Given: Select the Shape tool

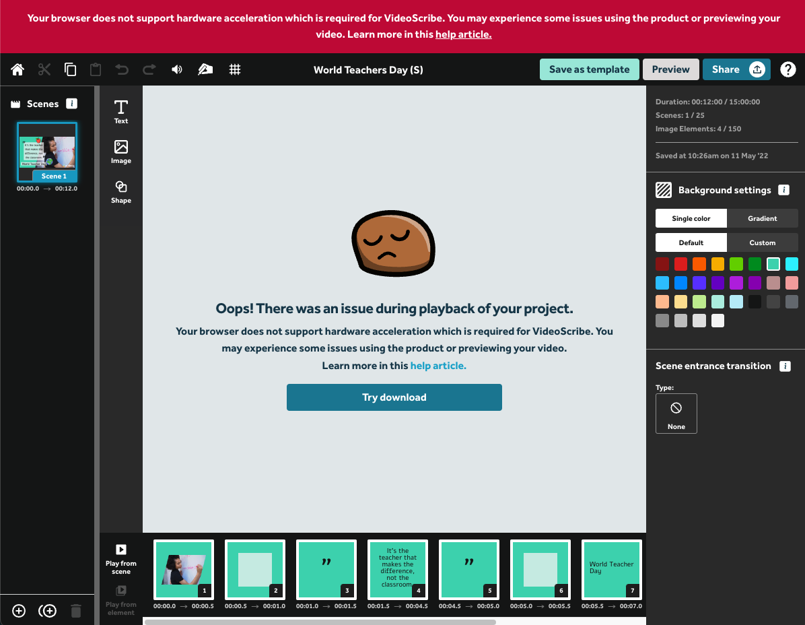Looking at the screenshot, I should pyautogui.click(x=120, y=191).
